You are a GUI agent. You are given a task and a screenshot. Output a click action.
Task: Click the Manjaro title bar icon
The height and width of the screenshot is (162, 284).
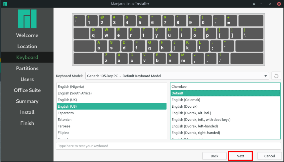tap(5, 4)
